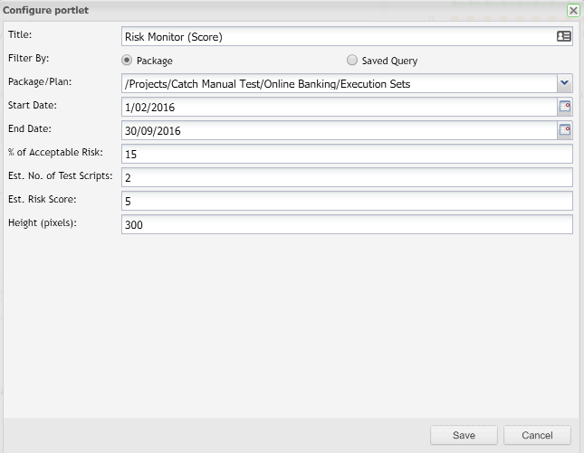Image resolution: width=584 pixels, height=453 pixels.
Task: Click the Title field with Risk Monitor (Score)
Action: [335, 37]
